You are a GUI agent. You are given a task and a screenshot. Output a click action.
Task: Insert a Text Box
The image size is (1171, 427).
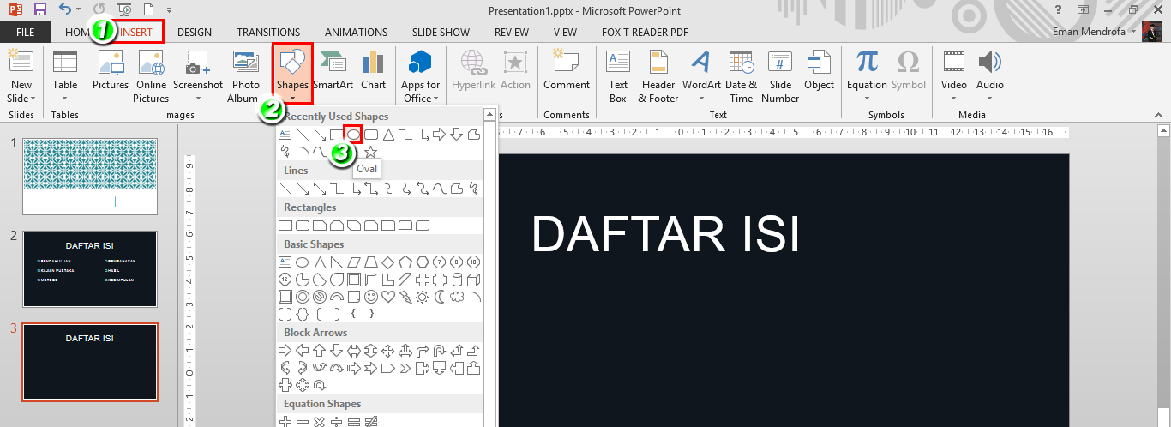pyautogui.click(x=618, y=76)
